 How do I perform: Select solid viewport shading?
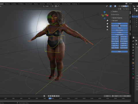[x=124, y=6]
